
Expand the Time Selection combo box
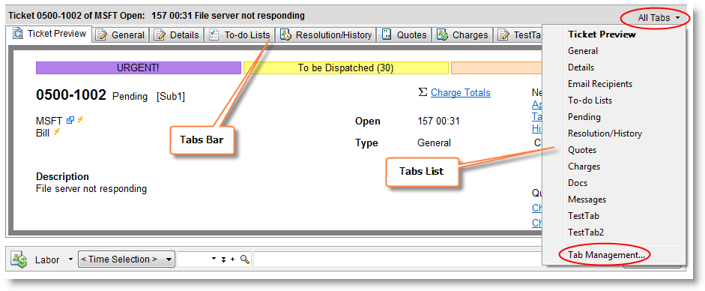(126, 259)
